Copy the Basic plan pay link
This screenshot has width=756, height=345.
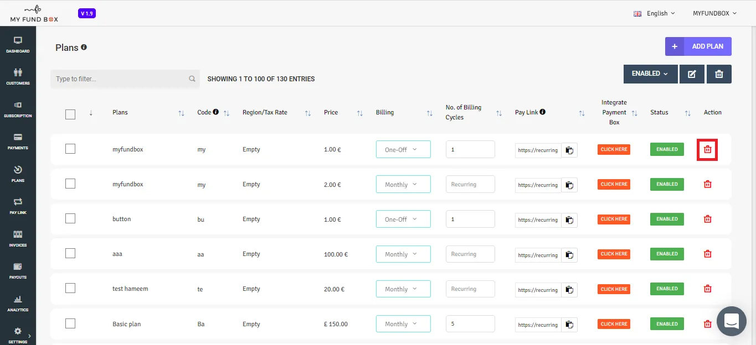[x=569, y=325]
